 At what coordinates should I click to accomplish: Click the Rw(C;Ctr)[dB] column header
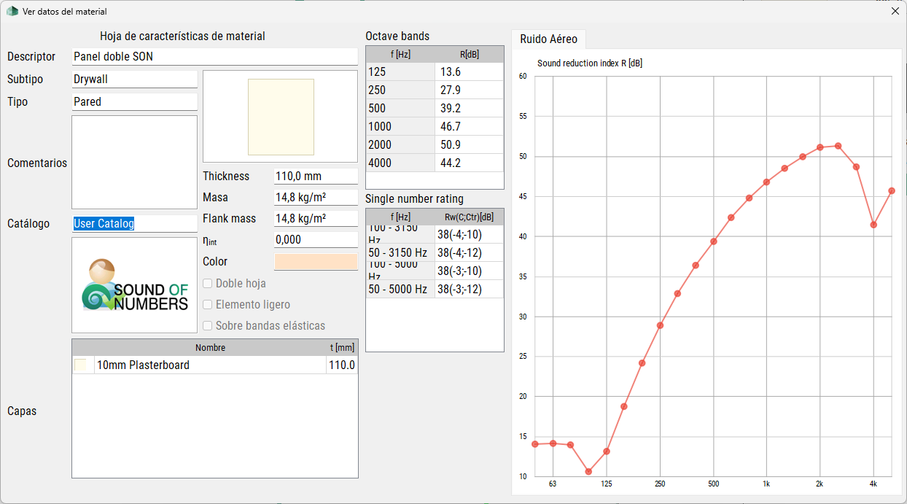tap(469, 217)
